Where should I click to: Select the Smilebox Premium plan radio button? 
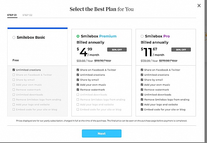pyautogui.click(x=78, y=36)
